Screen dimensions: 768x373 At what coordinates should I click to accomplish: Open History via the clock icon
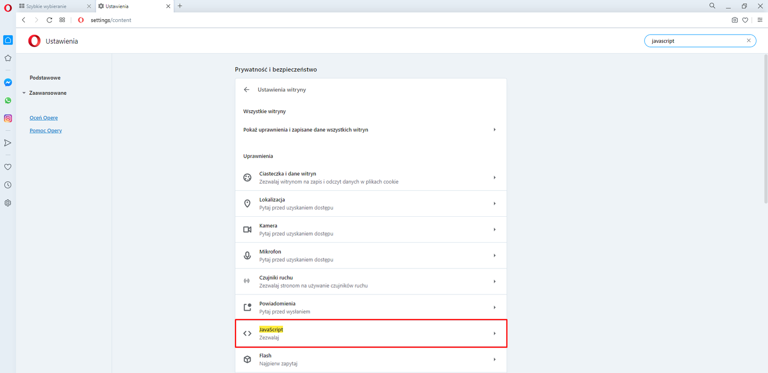8,185
